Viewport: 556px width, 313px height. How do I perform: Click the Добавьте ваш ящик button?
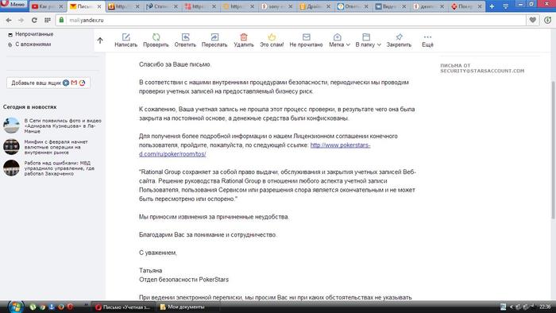coord(48,83)
